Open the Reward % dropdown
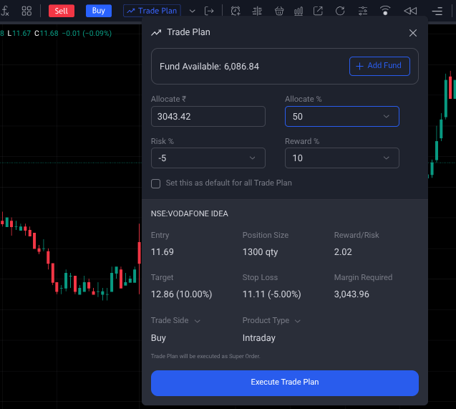The width and height of the screenshot is (456, 409). click(x=341, y=158)
